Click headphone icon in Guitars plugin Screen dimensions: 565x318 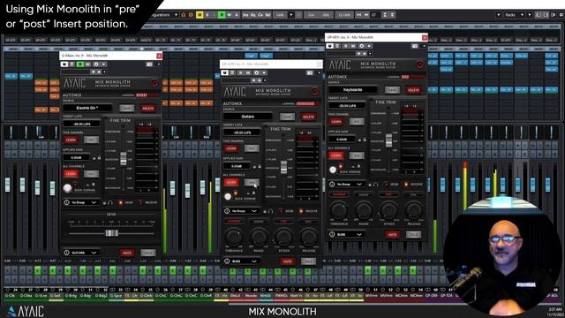pos(270,211)
